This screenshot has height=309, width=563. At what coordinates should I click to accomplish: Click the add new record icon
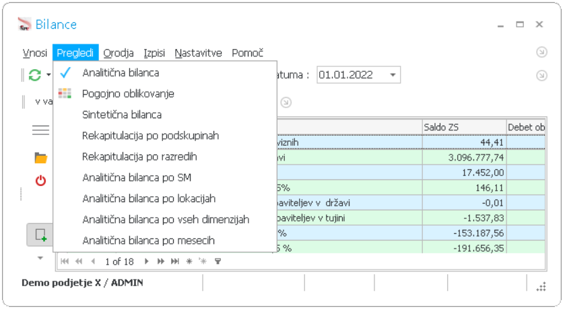[x=40, y=235]
